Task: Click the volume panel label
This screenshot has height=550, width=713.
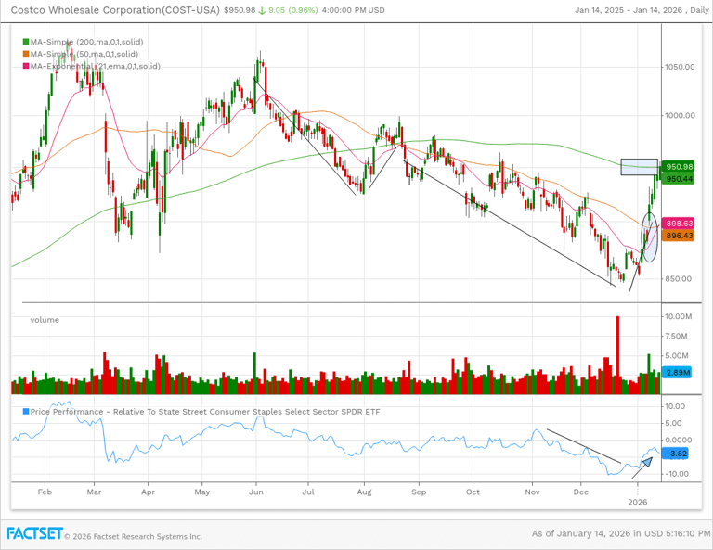Action: click(x=45, y=320)
